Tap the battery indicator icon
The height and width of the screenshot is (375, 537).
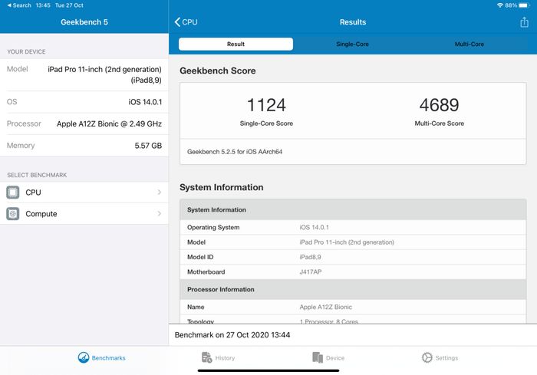point(524,5)
